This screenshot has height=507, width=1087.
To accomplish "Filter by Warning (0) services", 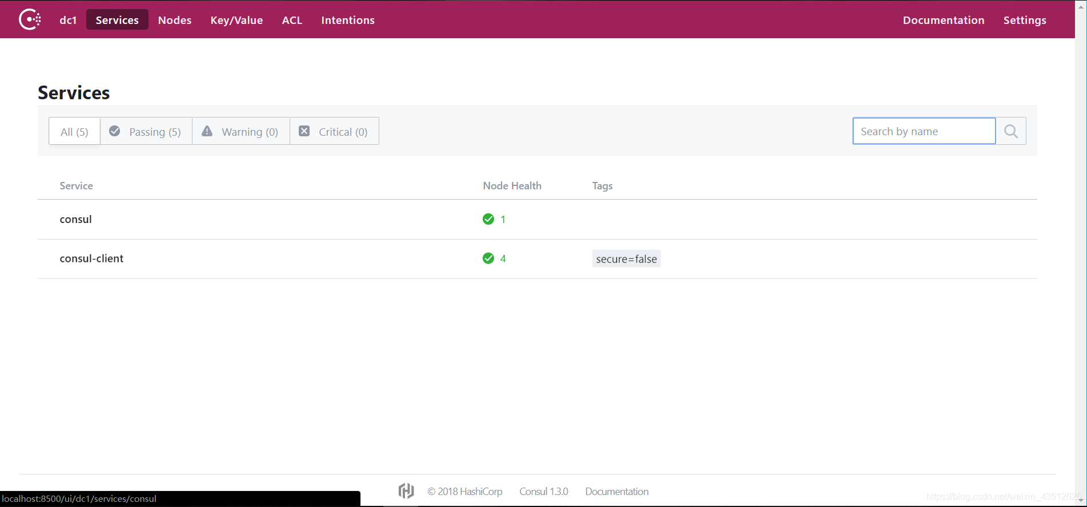I will click(241, 132).
